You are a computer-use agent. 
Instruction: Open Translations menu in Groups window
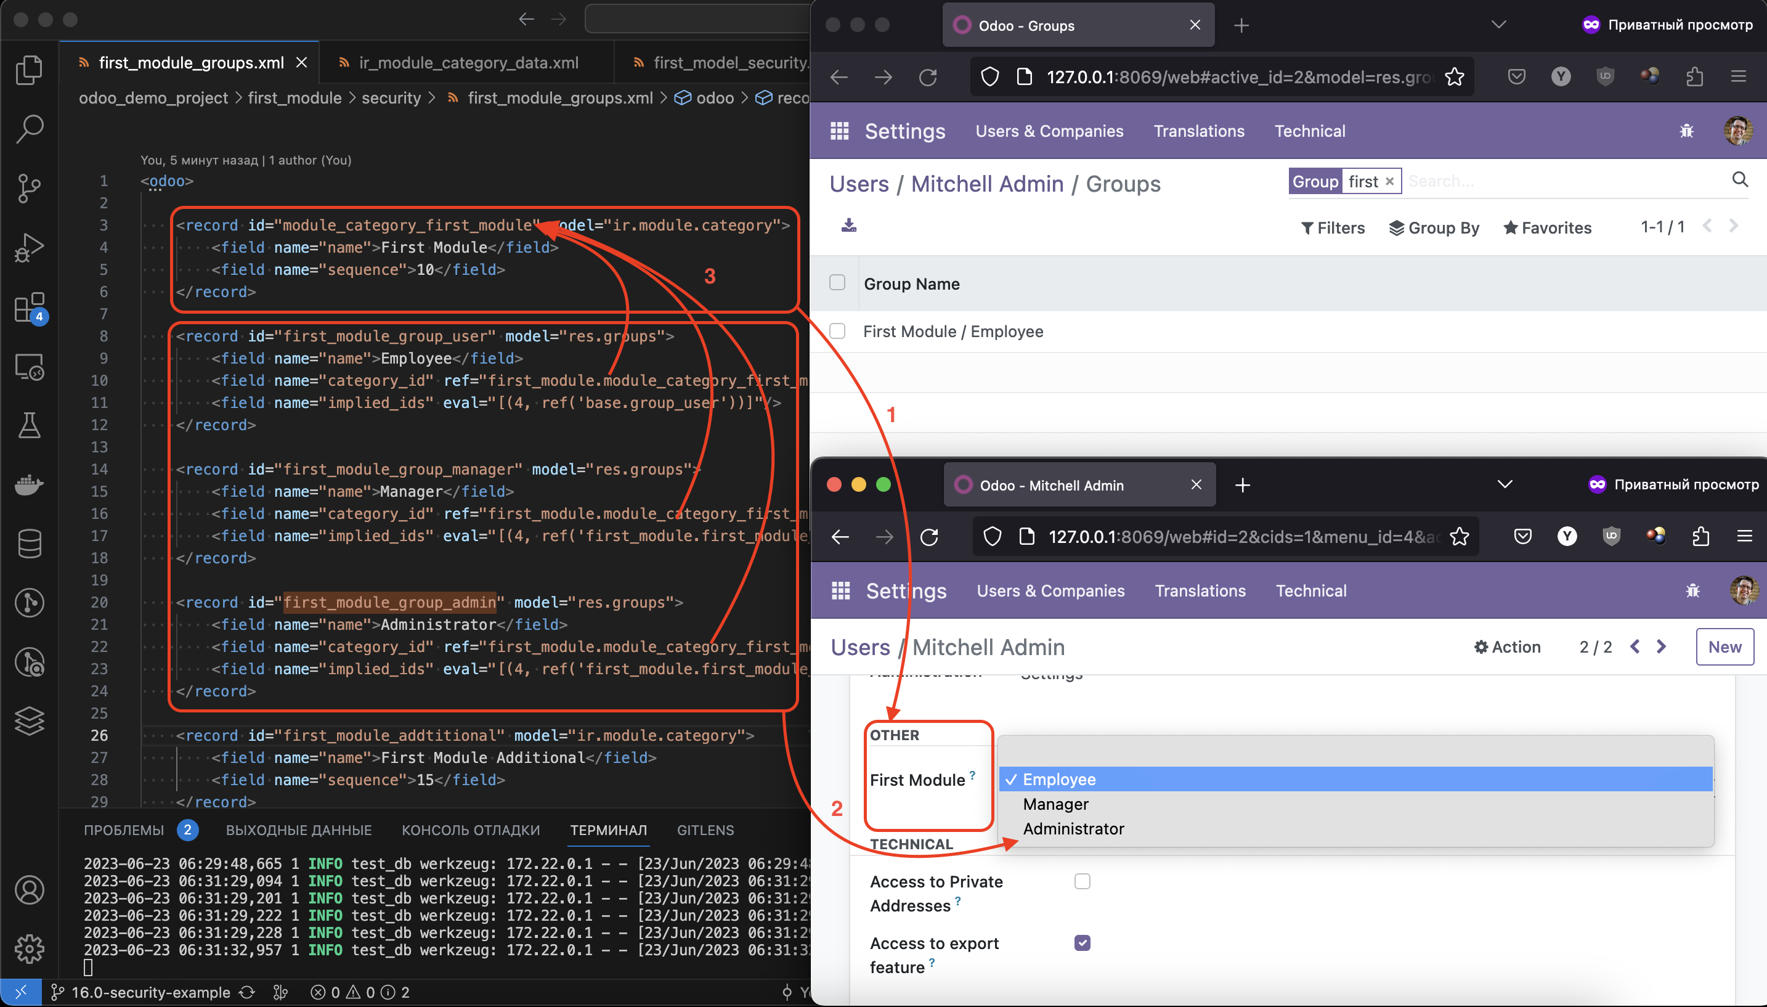point(1199,131)
